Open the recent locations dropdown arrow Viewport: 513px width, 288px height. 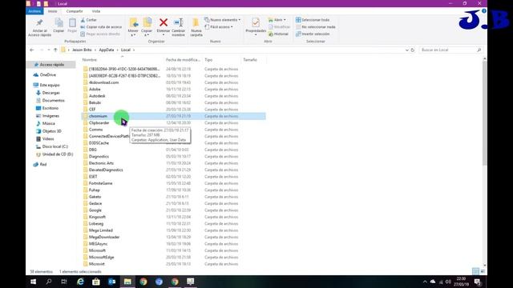[x=49, y=50]
